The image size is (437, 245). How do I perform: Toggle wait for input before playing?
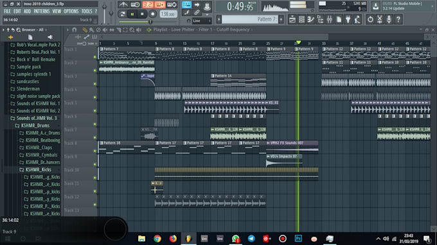click(x=135, y=4)
